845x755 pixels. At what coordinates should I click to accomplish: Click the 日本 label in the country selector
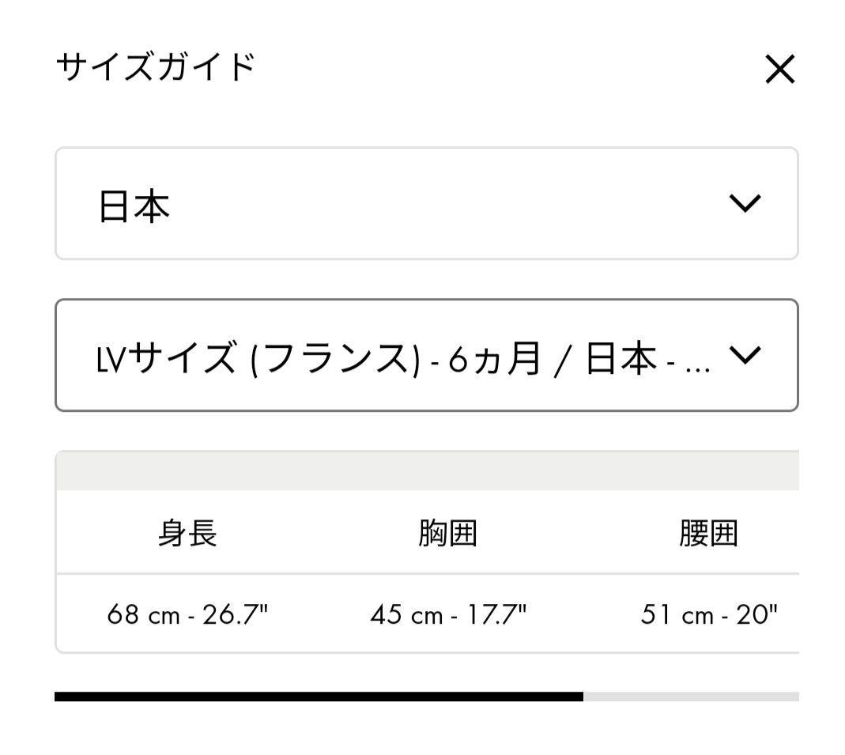(134, 207)
